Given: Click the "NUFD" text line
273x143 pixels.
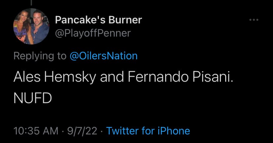Looking at the screenshot, I should tap(33, 99).
